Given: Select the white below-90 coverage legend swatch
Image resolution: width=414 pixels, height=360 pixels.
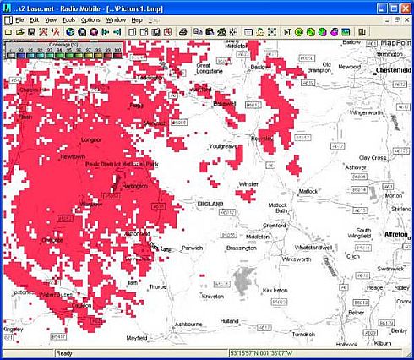Looking at the screenshot, I should (x=11, y=56).
